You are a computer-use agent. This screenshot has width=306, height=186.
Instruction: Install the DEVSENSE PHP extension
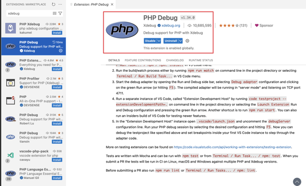[57, 105]
